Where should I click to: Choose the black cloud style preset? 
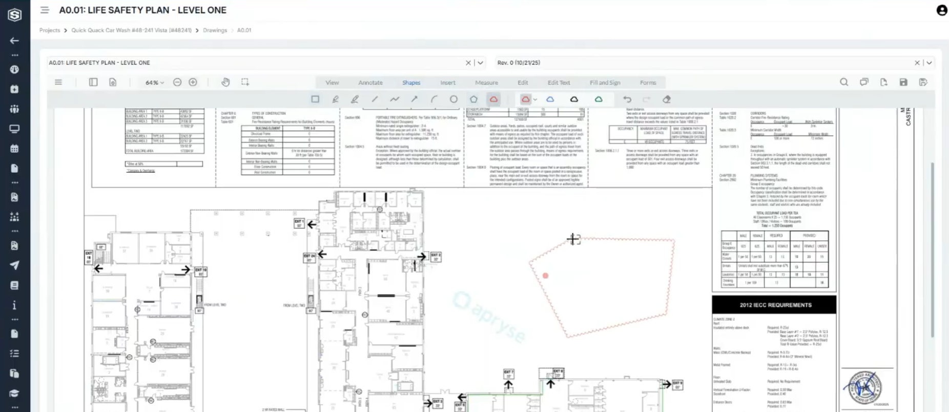tap(574, 99)
